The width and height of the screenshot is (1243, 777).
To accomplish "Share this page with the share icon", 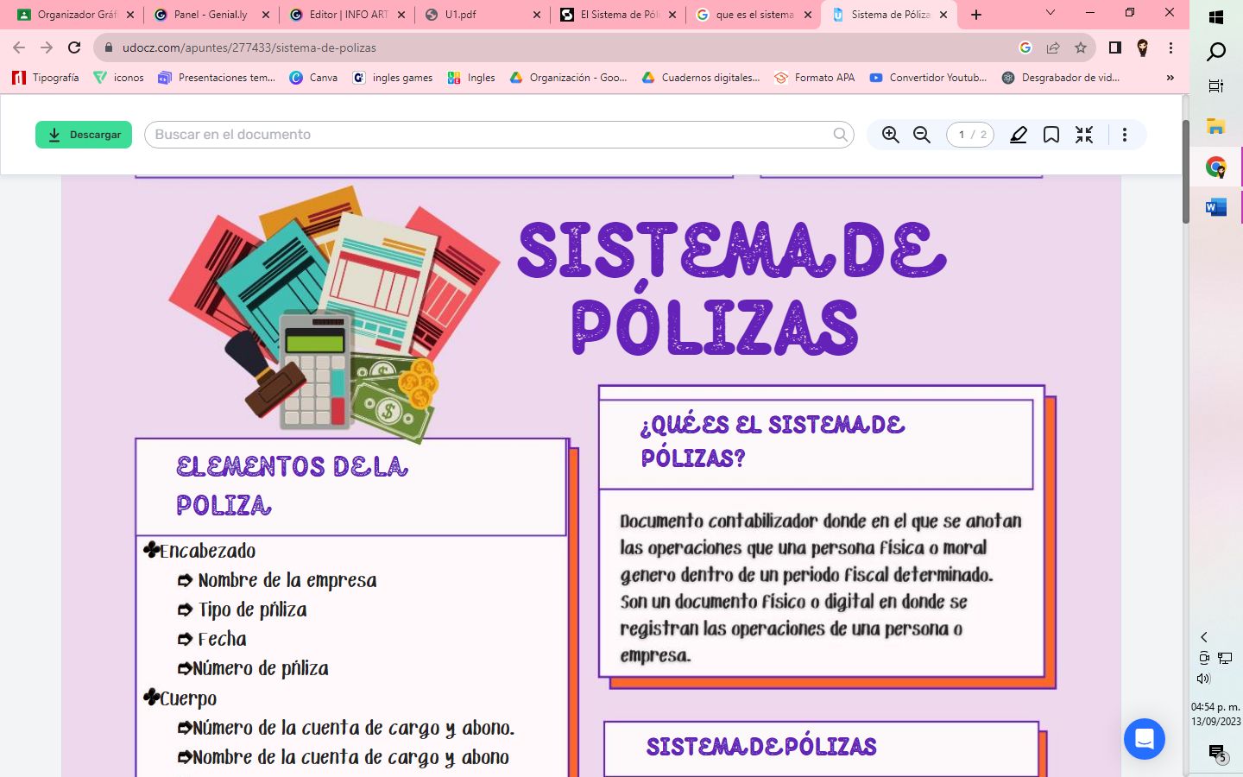I will click(x=1053, y=47).
